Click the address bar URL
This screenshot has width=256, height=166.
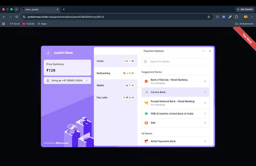(66, 17)
